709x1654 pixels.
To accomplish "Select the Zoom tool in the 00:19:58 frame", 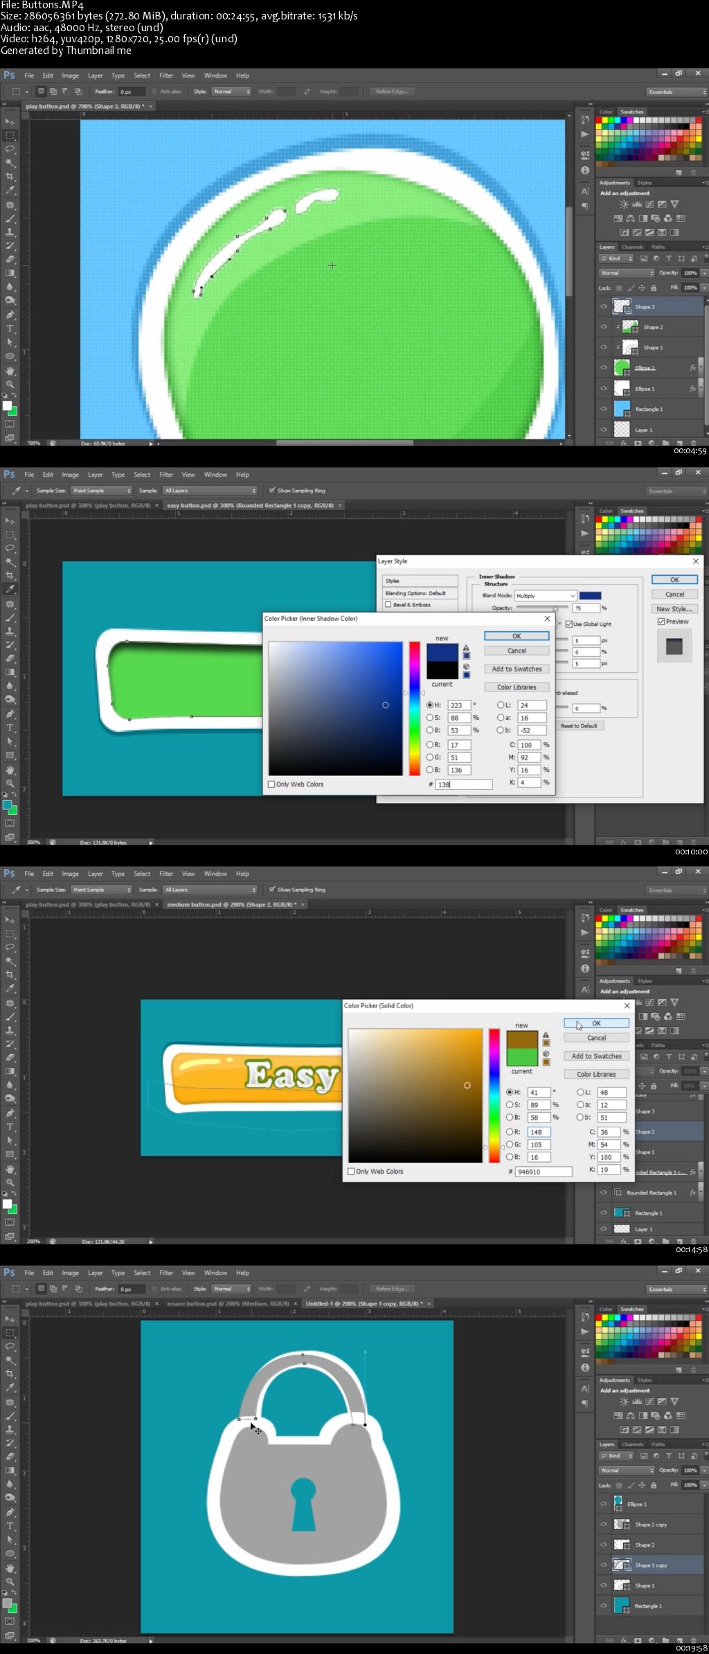I will coord(10,1581).
